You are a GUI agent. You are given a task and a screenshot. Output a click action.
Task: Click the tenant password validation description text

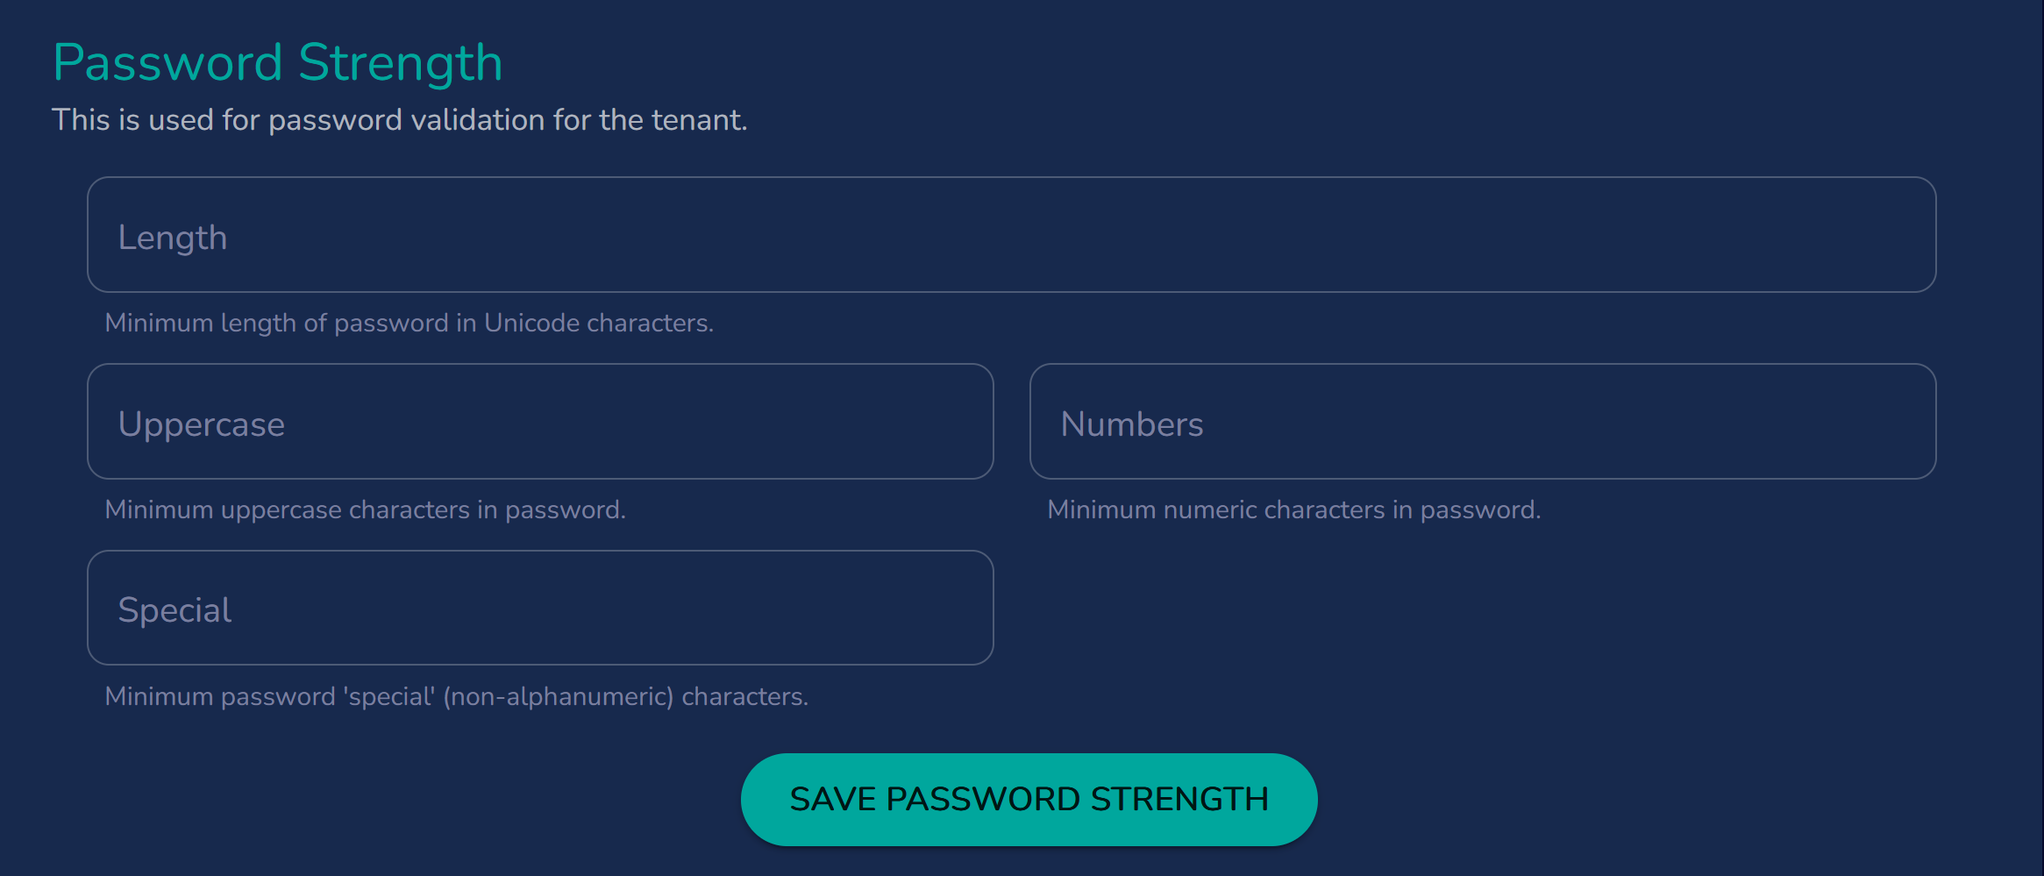point(401,120)
